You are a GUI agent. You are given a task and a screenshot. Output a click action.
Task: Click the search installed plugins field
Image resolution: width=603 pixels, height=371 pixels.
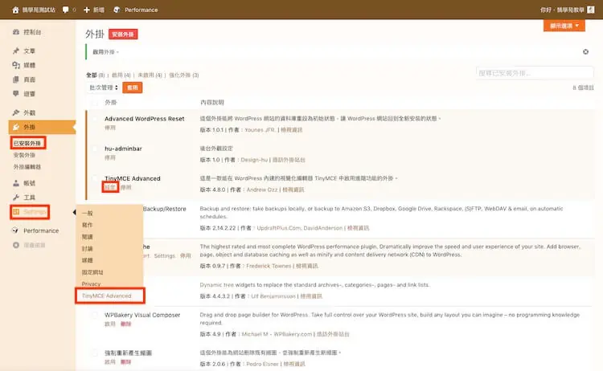(535, 73)
